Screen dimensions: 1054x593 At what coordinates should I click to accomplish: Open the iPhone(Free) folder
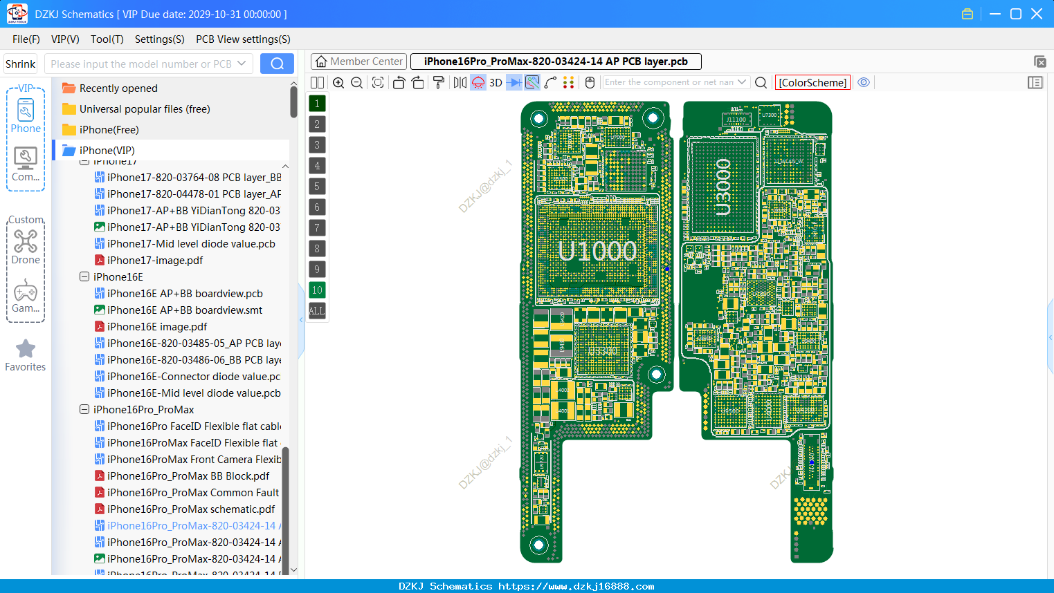click(x=100, y=130)
